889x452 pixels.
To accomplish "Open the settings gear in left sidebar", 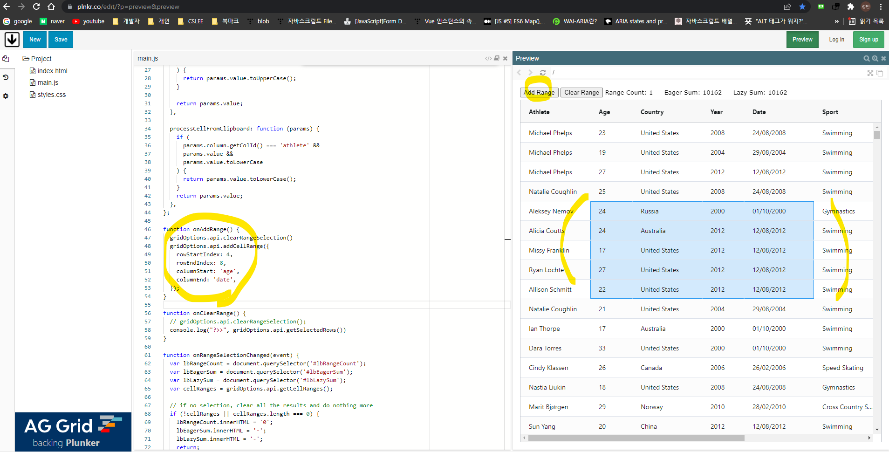I will click(x=6, y=96).
